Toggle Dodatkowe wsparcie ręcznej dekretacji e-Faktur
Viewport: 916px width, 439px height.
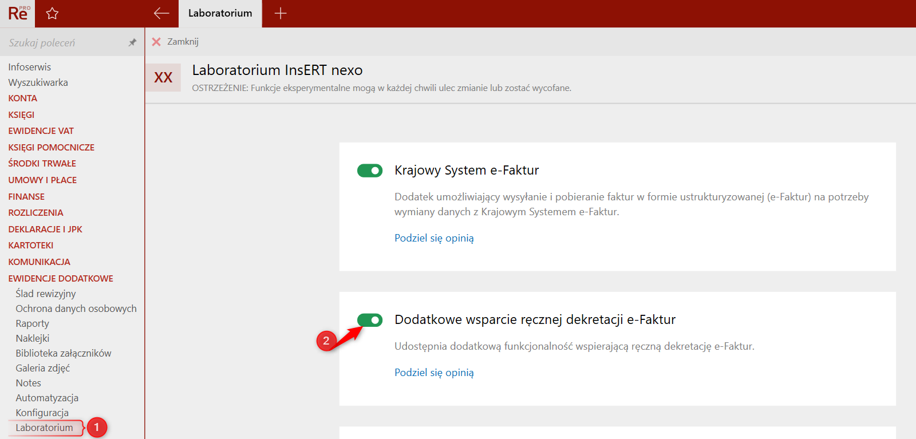pyautogui.click(x=370, y=320)
